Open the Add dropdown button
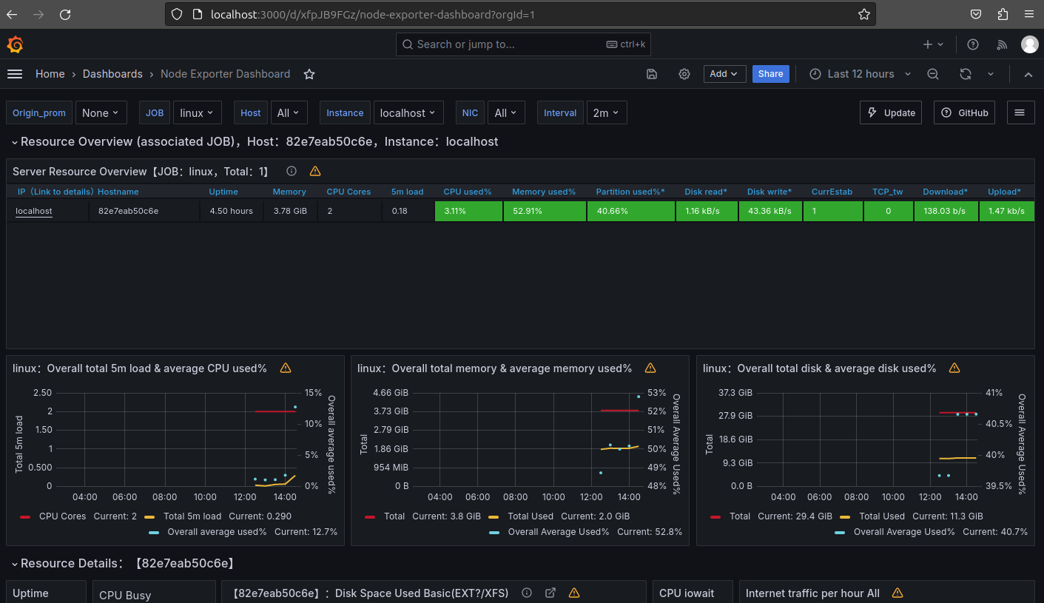 coord(724,74)
